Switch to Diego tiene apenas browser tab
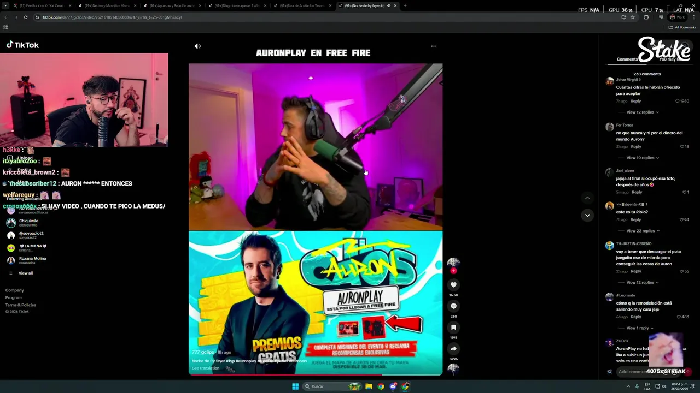This screenshot has width=700, height=393. [x=236, y=5]
